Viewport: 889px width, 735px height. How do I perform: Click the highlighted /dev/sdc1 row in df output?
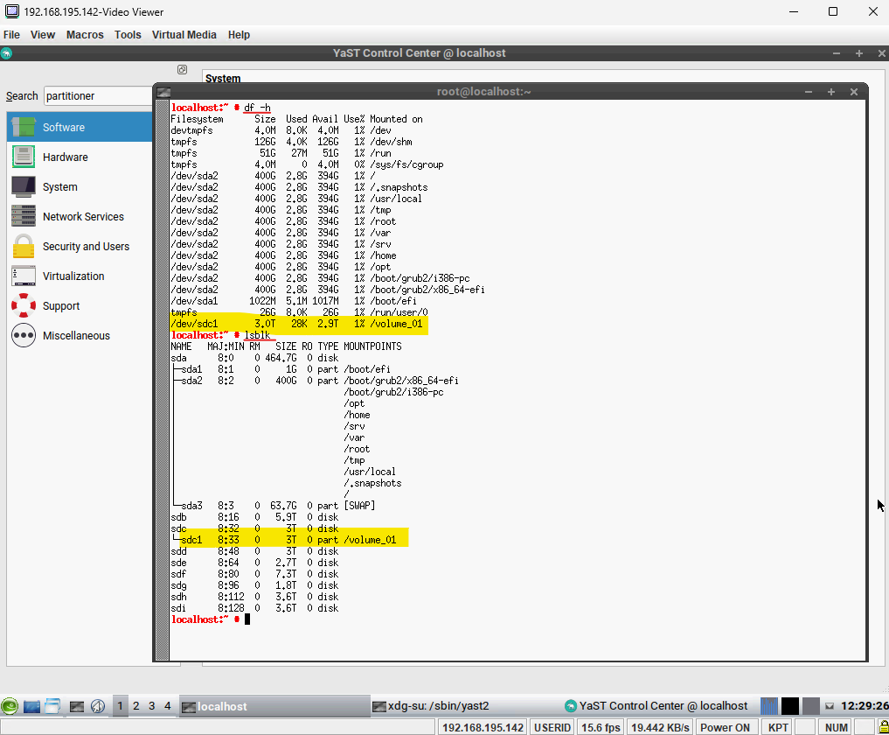296,324
